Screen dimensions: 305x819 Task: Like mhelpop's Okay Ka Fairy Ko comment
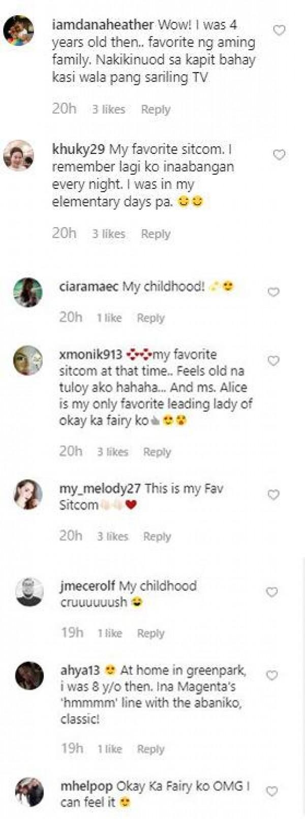point(272,791)
